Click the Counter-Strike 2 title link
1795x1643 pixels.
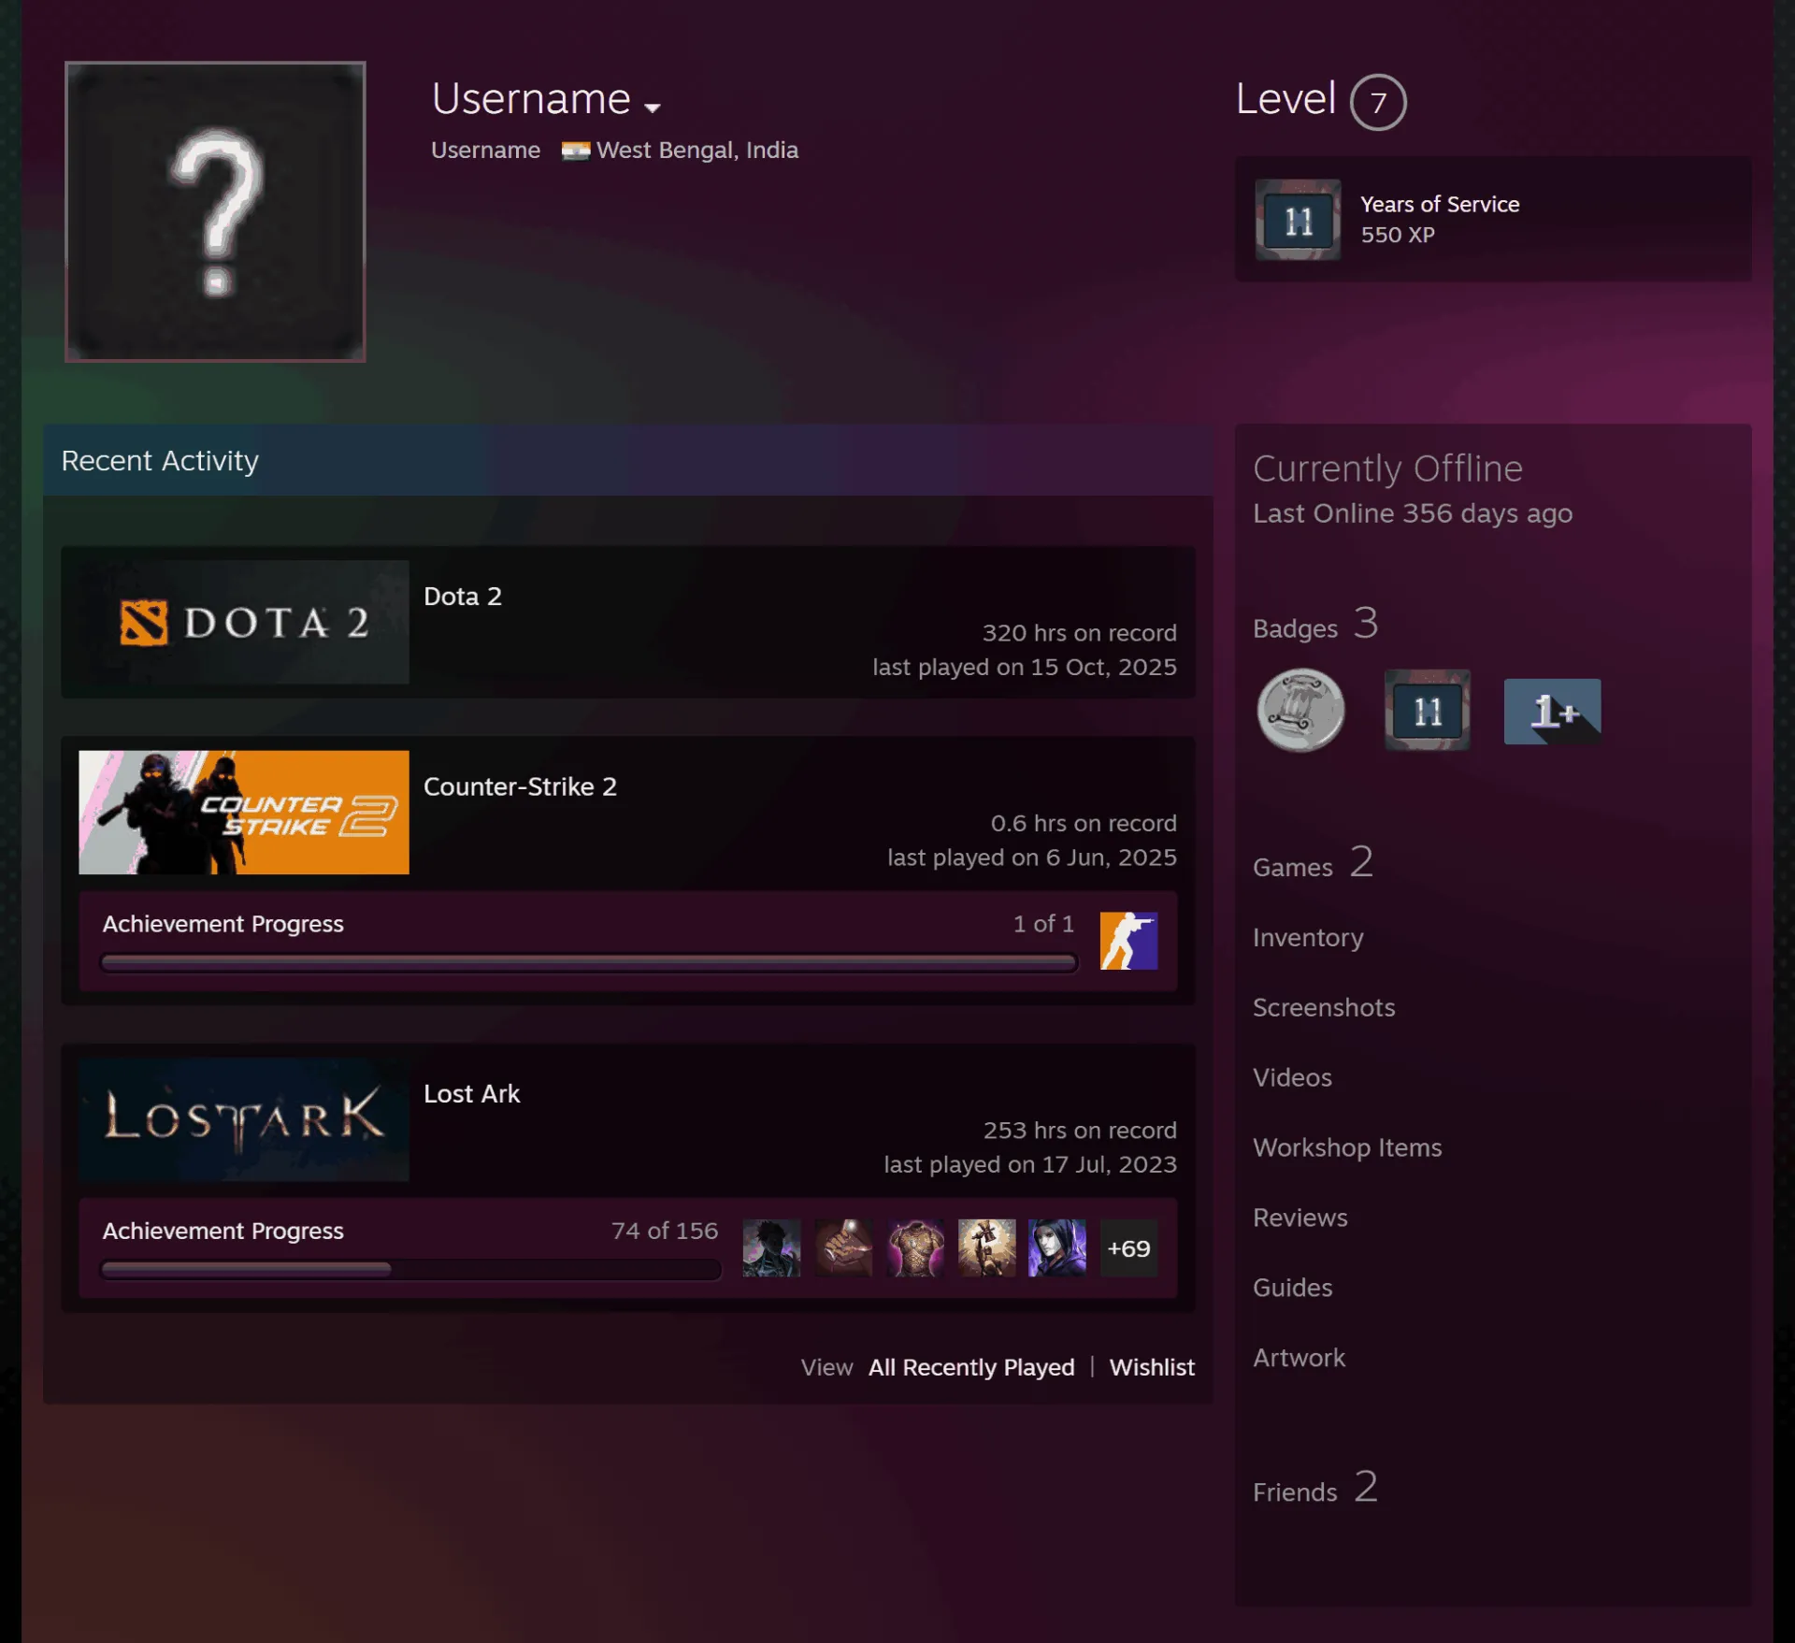pos(520,786)
